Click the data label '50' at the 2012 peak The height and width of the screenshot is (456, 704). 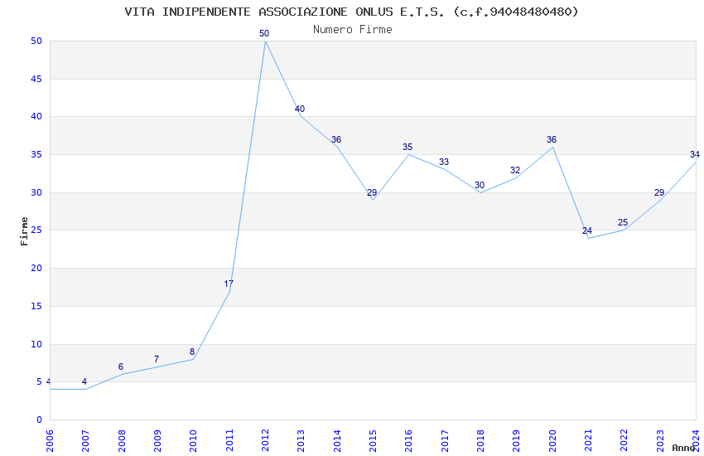point(264,33)
